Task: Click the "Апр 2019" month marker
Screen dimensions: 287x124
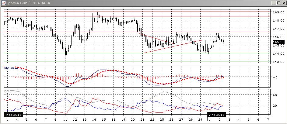Action: pyautogui.click(x=216, y=115)
